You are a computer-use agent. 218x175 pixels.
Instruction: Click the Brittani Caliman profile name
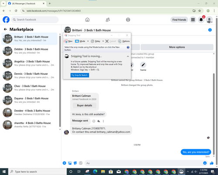tap(82, 96)
